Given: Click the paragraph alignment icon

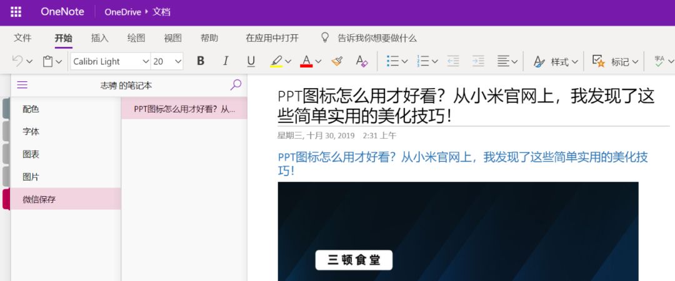Looking at the screenshot, I should click(503, 62).
